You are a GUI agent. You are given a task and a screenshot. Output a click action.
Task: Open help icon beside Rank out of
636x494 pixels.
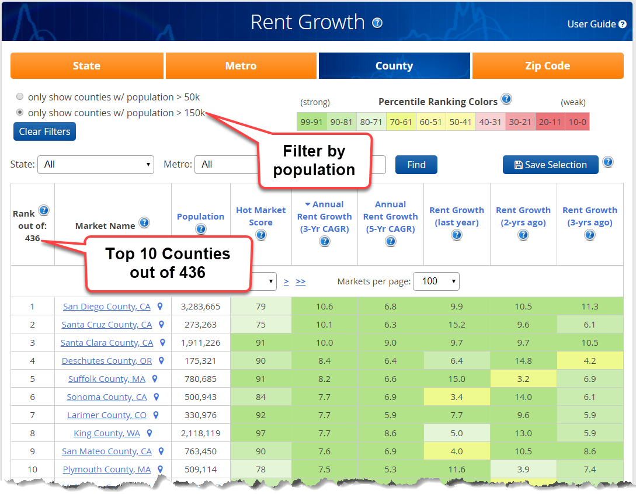point(44,210)
